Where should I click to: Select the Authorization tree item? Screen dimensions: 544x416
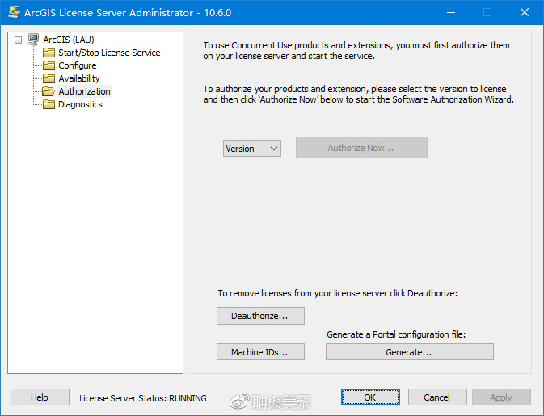(84, 91)
